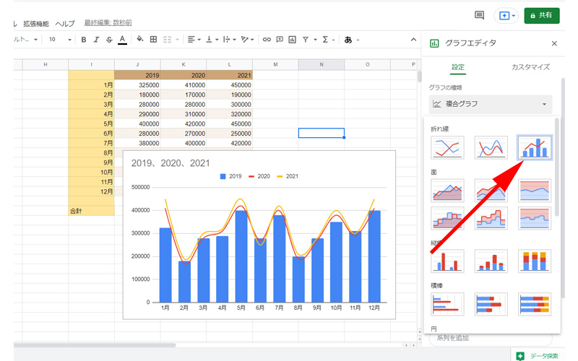Select the 設定 tab in chart editor
578x361 pixels.
pyautogui.click(x=458, y=67)
